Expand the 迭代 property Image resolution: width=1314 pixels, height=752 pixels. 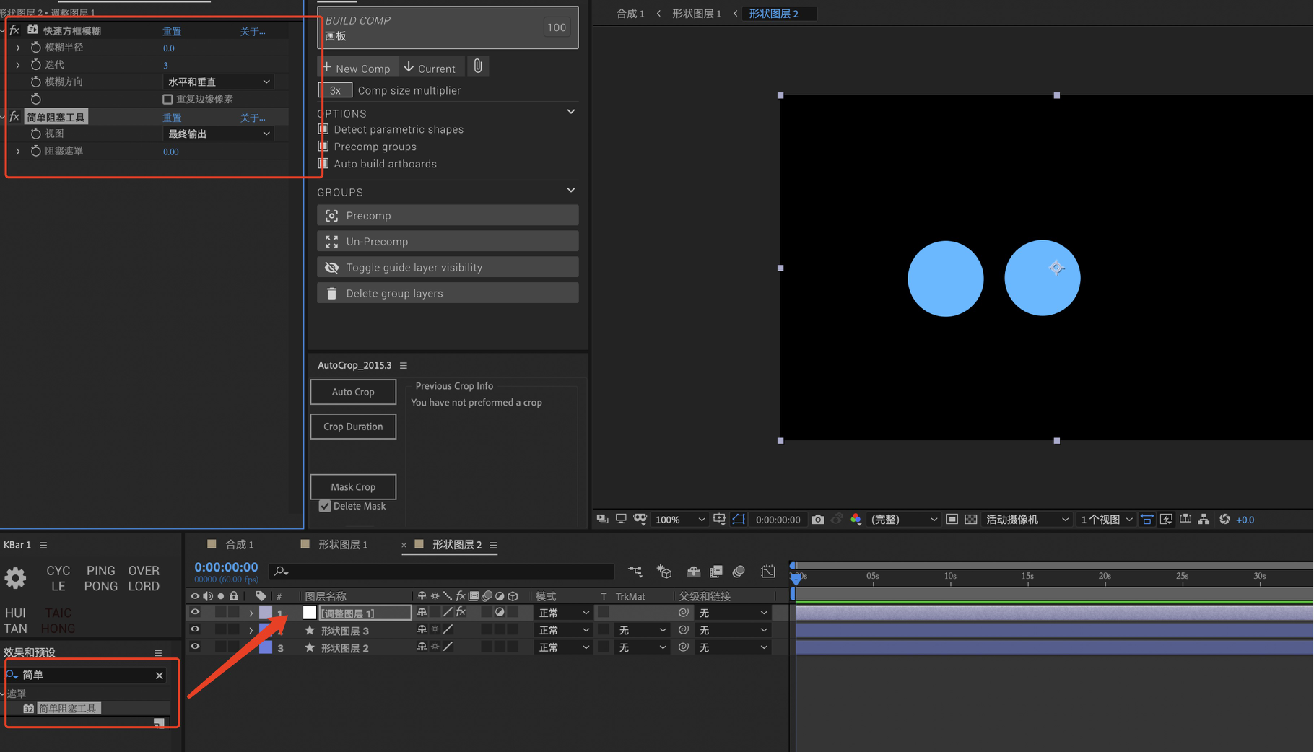17,65
